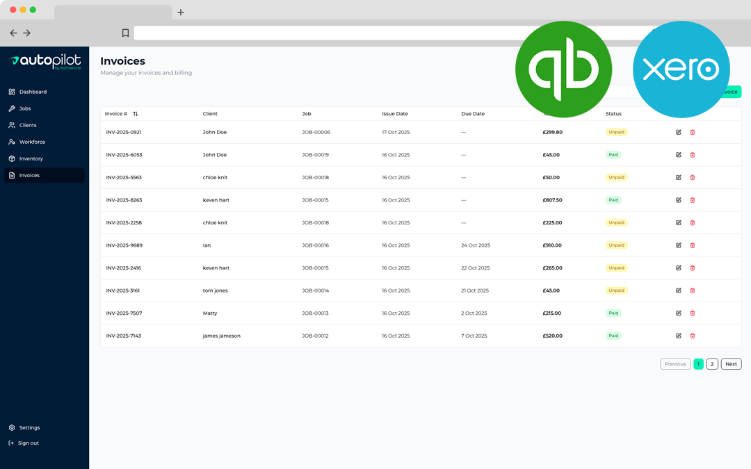Open Clients via the people icon

click(12, 125)
